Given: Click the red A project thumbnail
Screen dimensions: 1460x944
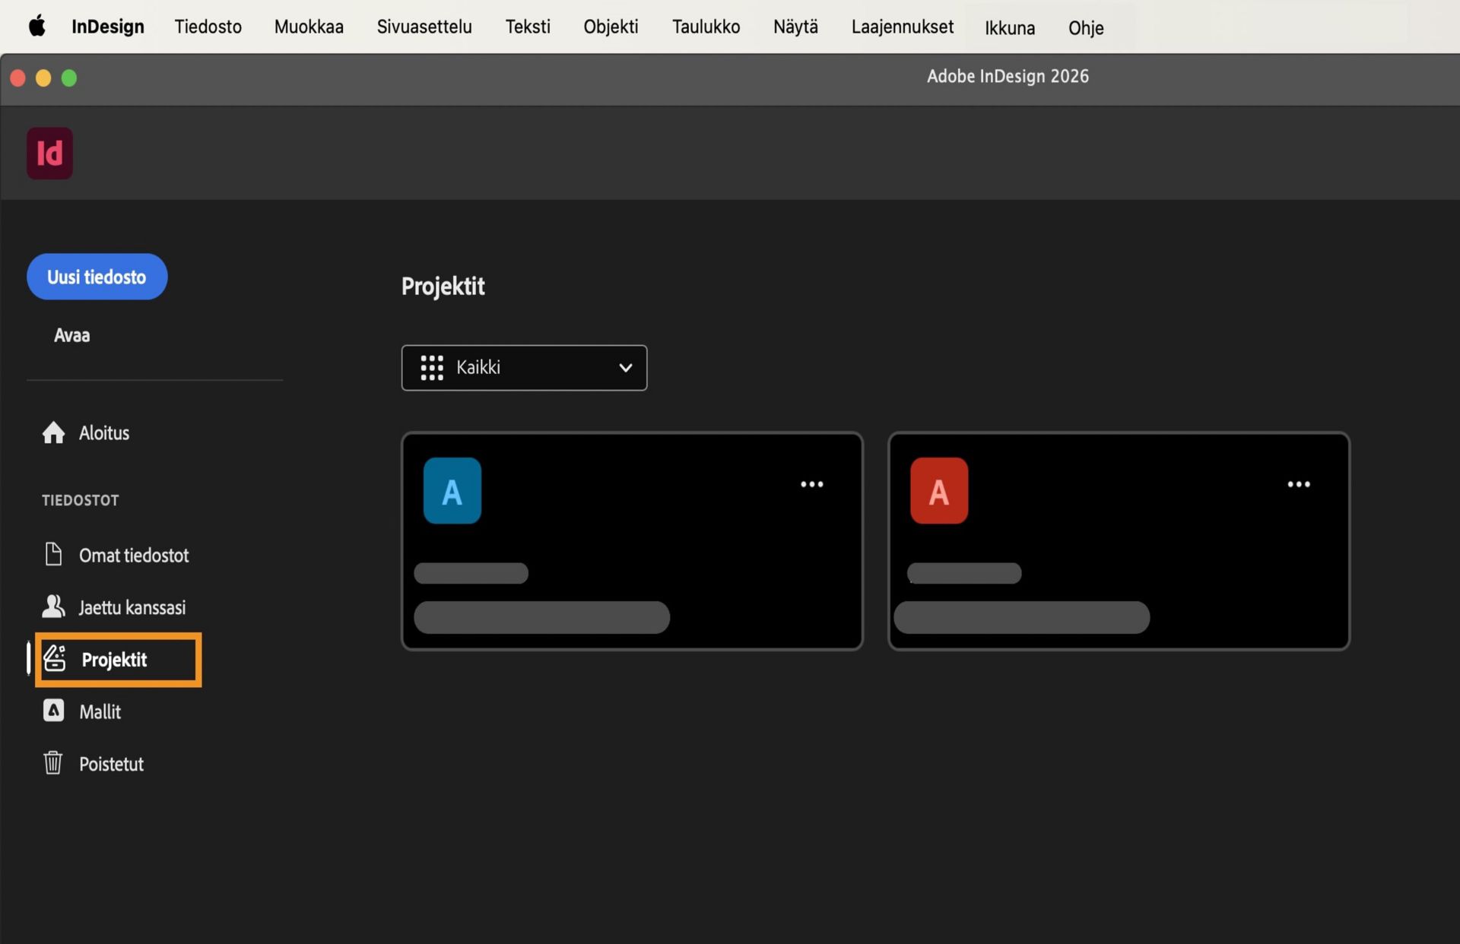Looking at the screenshot, I should pyautogui.click(x=938, y=491).
